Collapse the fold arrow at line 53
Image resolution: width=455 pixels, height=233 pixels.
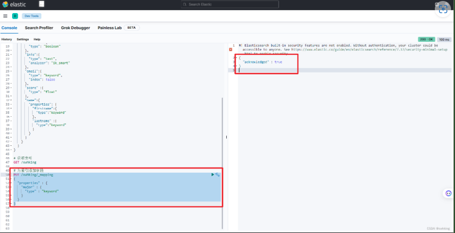coord(11,187)
